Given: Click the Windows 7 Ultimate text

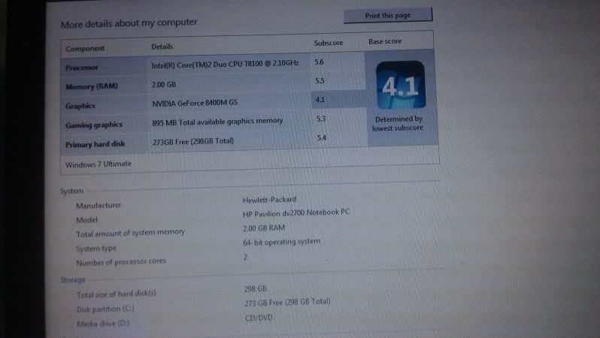Looking at the screenshot, I should pos(98,164).
